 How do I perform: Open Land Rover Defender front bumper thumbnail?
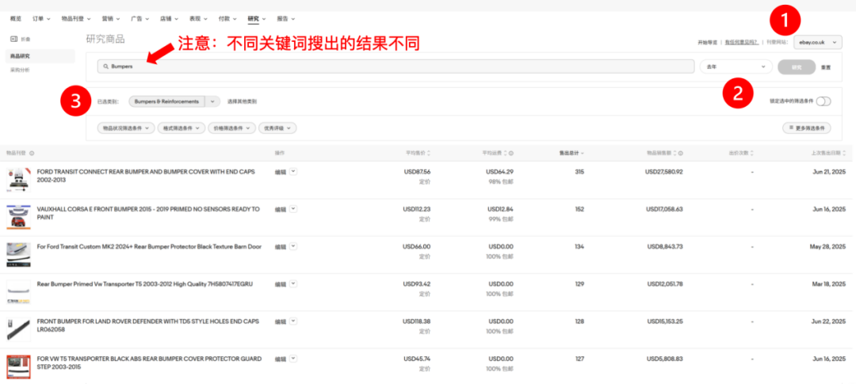[x=18, y=329]
